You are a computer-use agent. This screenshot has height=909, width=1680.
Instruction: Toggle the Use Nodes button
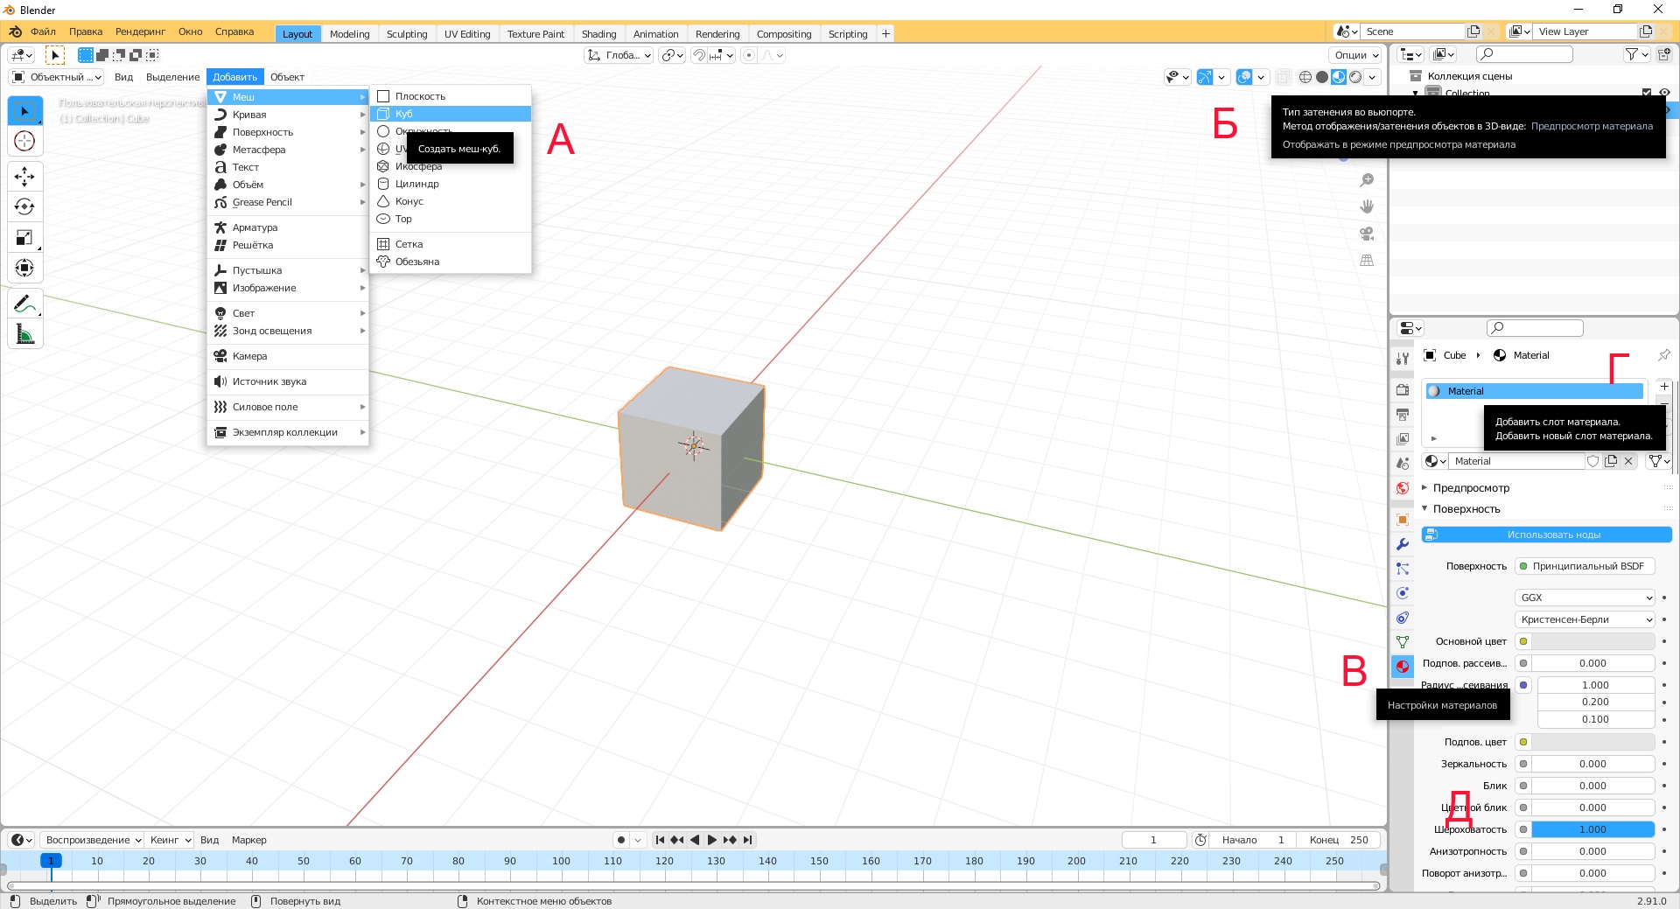click(x=1546, y=535)
